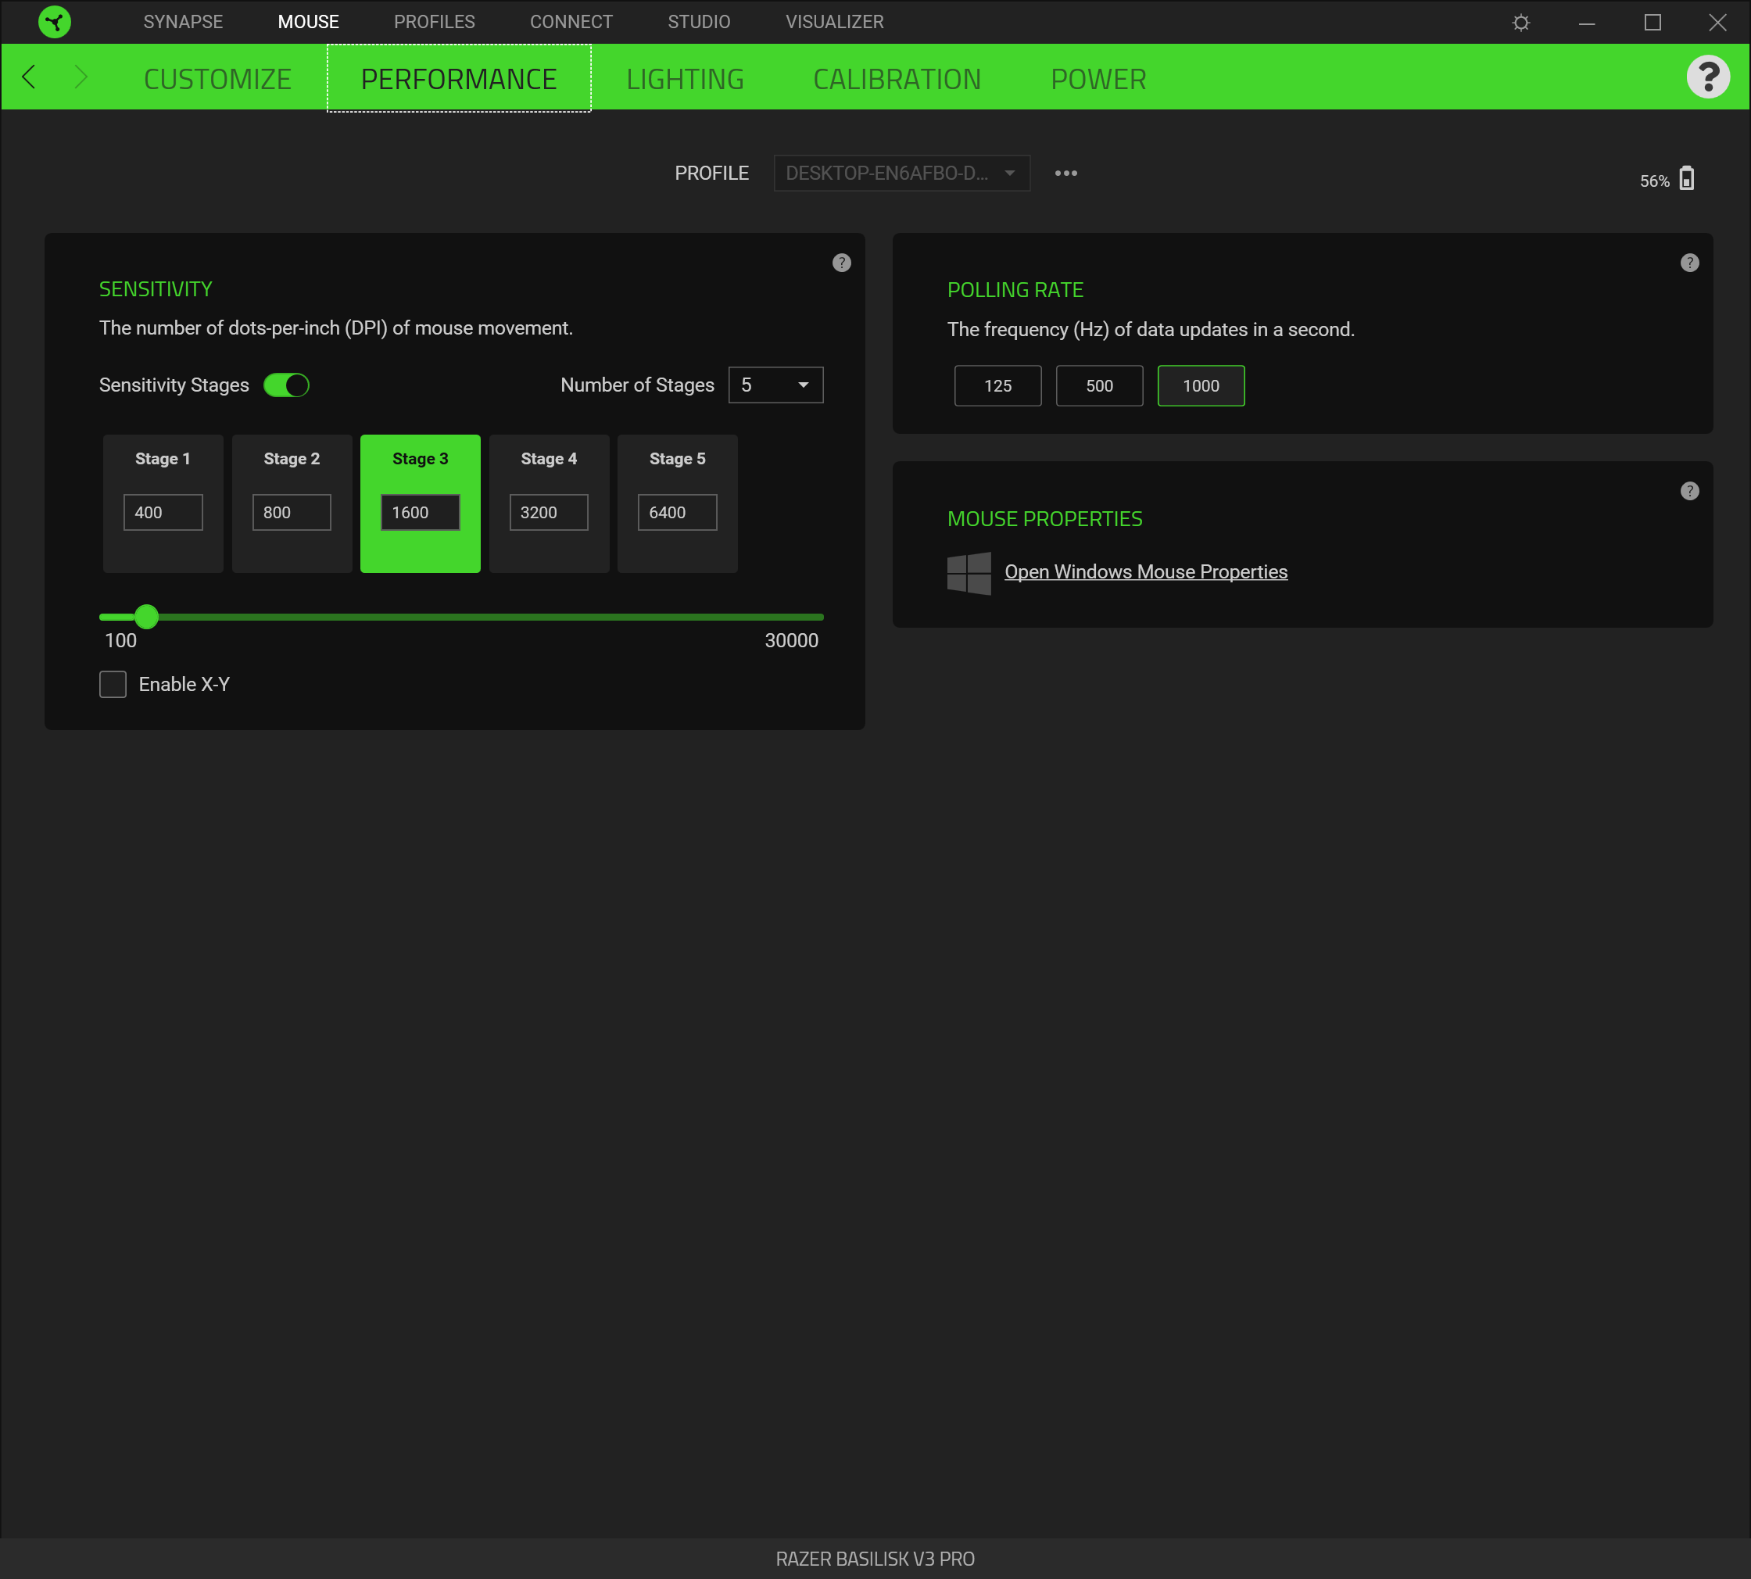Image resolution: width=1751 pixels, height=1579 pixels.
Task: Show Sensitivity help tooltip icon
Action: 841,263
